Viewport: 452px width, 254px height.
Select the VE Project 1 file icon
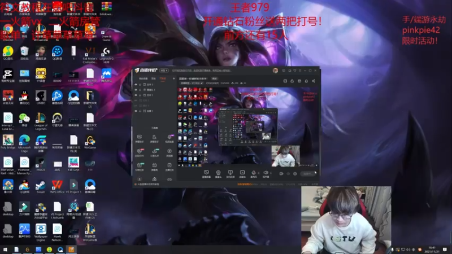click(73, 187)
